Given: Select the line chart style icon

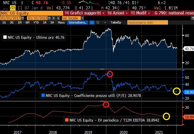Looking at the screenshot, I should pyautogui.click(x=92, y=22).
